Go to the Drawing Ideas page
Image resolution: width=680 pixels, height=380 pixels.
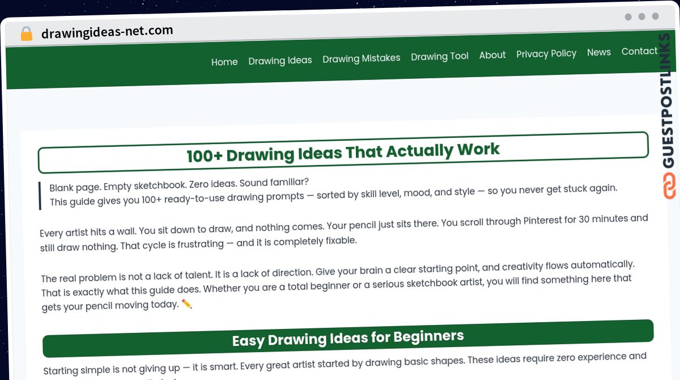coord(280,60)
